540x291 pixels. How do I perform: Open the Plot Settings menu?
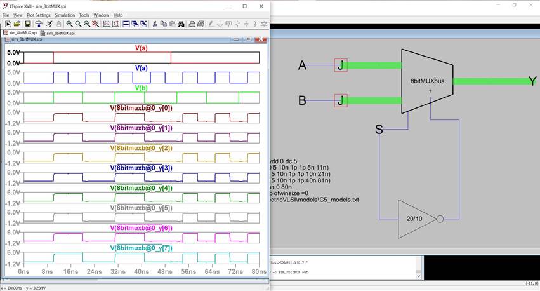[38, 15]
